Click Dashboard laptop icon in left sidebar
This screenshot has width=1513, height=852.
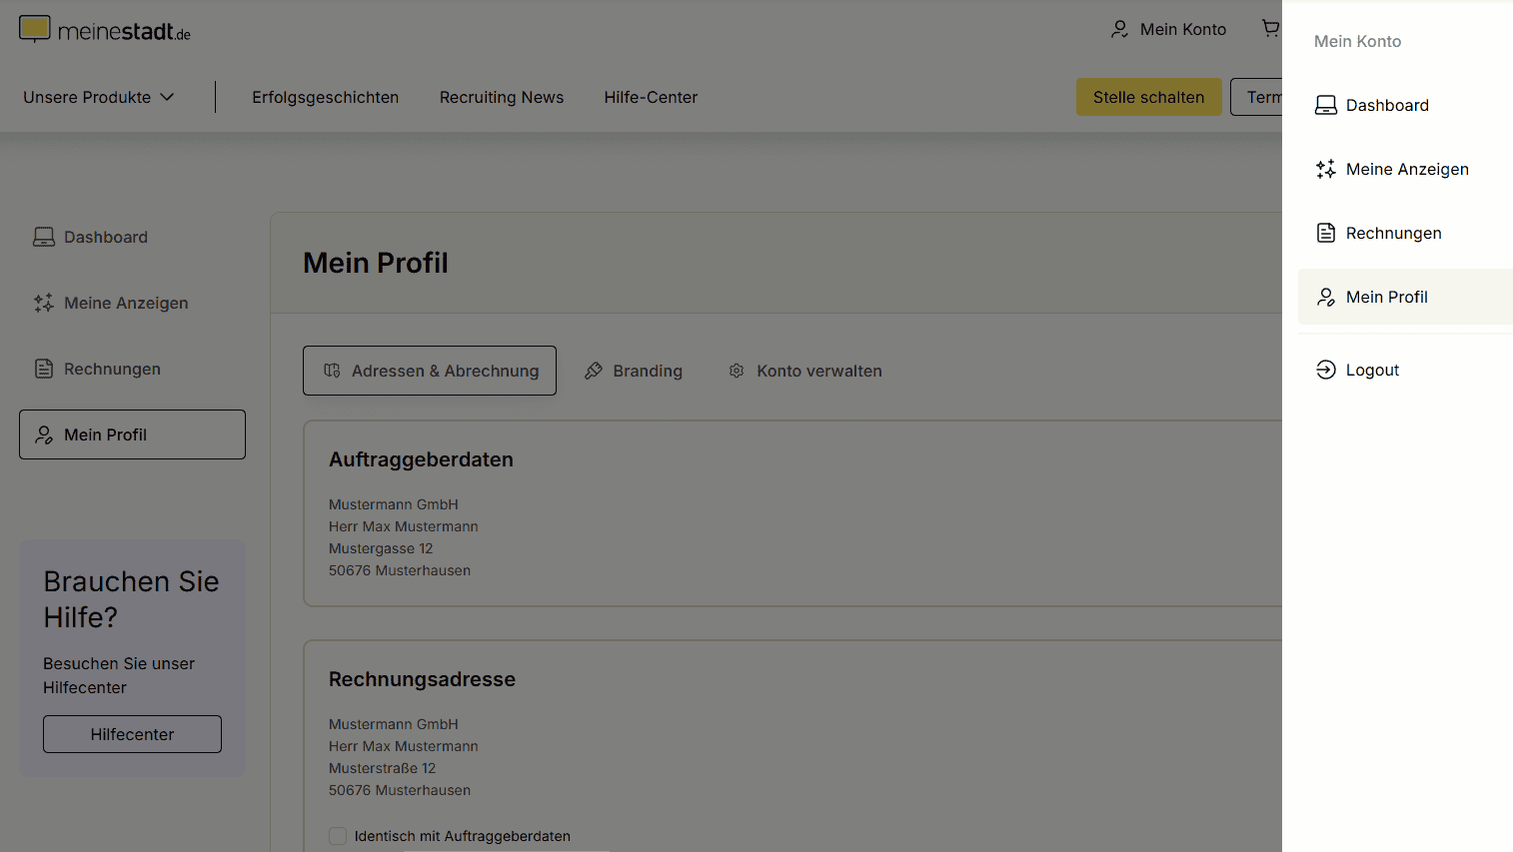point(44,237)
